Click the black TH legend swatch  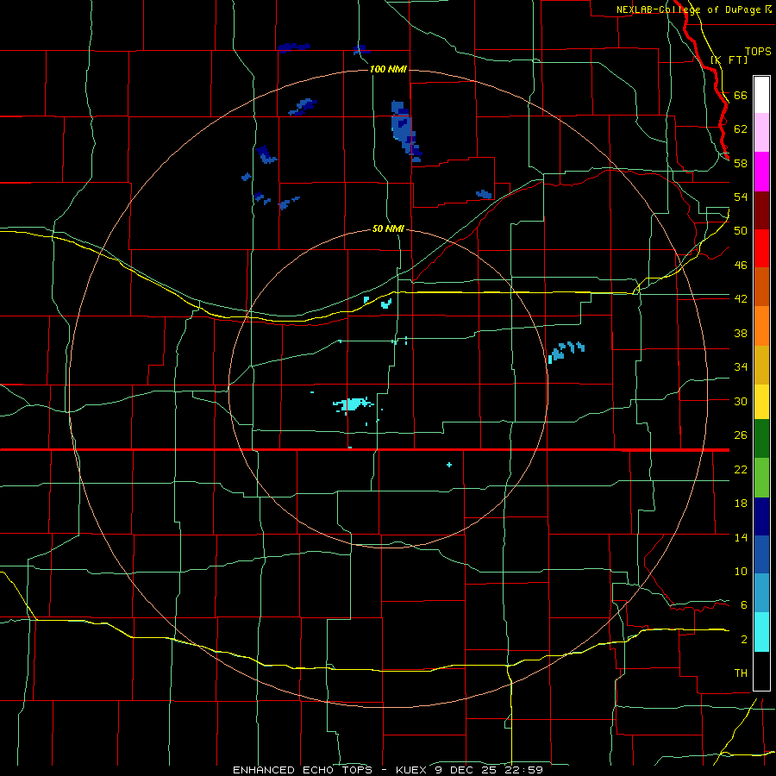pos(761,671)
